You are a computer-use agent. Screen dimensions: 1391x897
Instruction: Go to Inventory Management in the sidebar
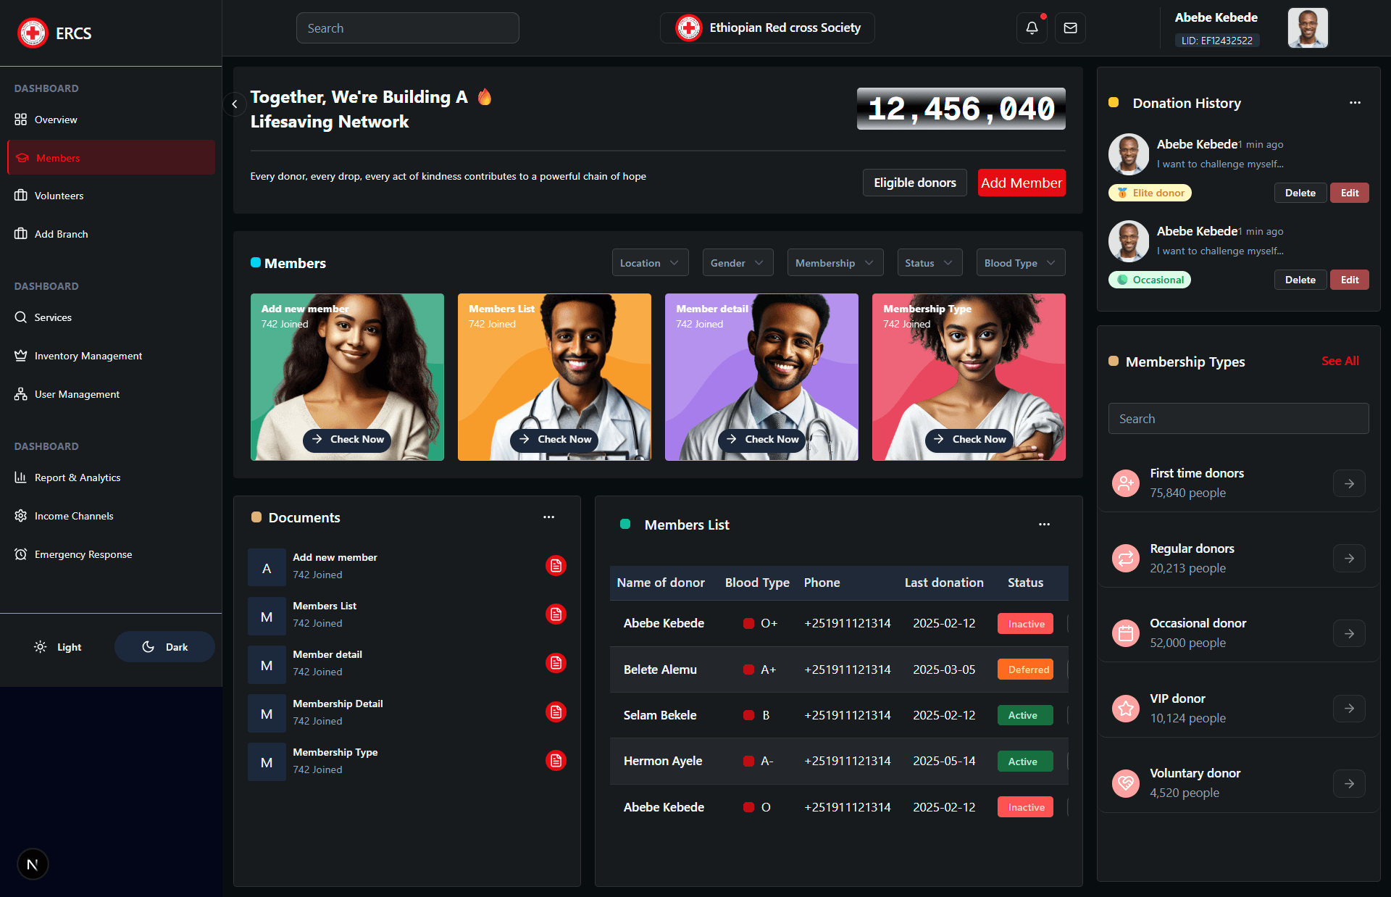(x=88, y=356)
